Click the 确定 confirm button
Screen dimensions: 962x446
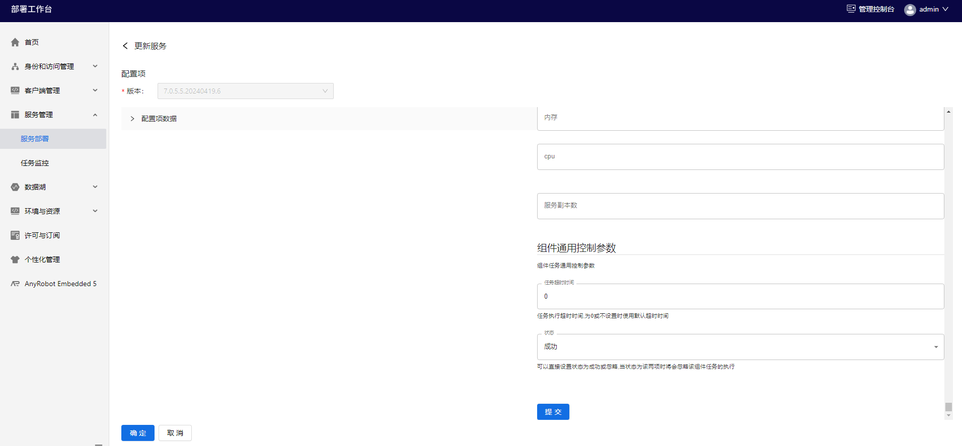click(138, 433)
